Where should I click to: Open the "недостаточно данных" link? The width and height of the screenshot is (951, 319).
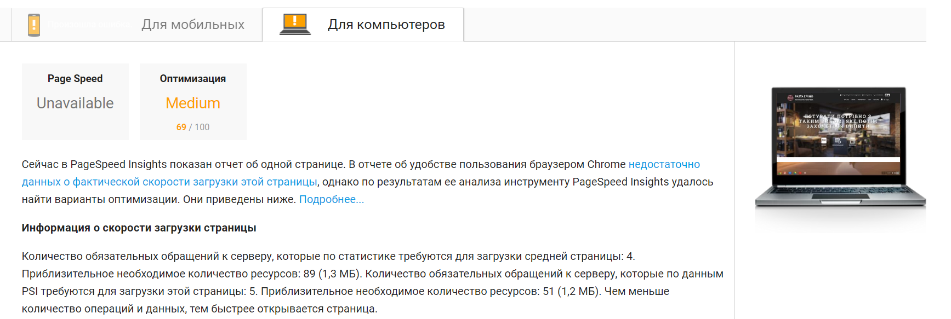664,164
